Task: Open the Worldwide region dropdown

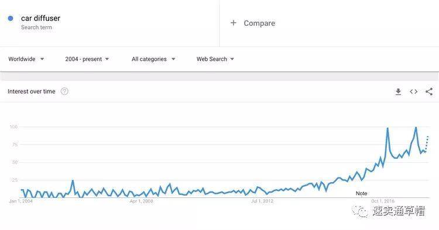Action: tap(26, 59)
